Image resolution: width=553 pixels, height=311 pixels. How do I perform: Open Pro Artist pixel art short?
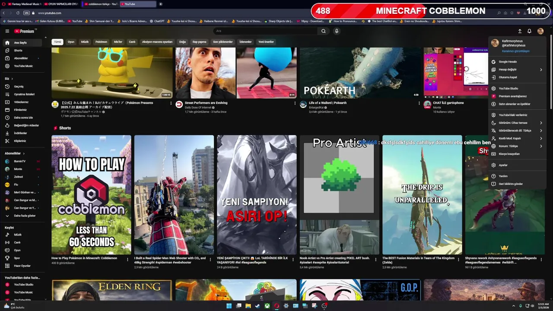click(x=339, y=195)
